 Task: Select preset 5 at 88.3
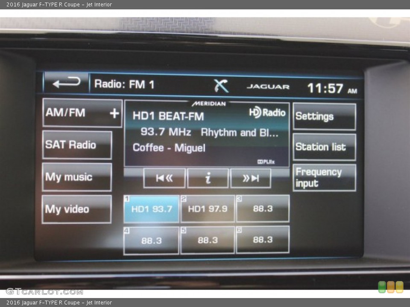(x=208, y=240)
